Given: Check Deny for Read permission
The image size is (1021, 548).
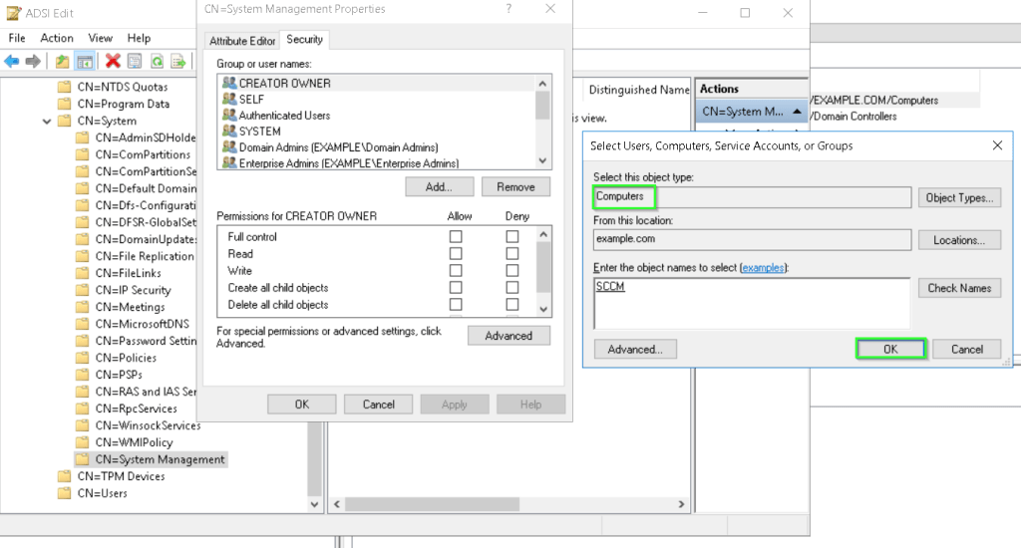Looking at the screenshot, I should point(512,254).
